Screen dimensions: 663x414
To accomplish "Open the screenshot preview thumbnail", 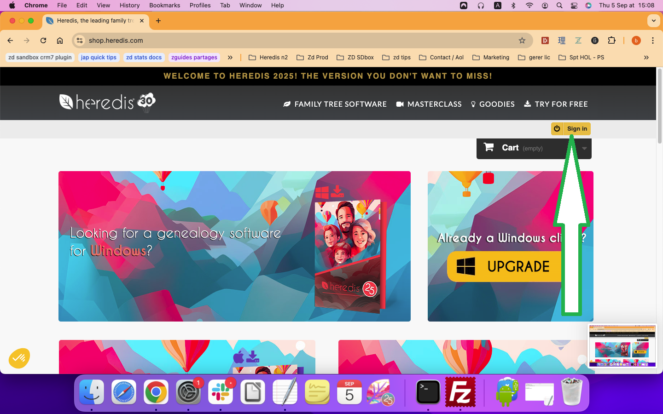I will (622, 346).
